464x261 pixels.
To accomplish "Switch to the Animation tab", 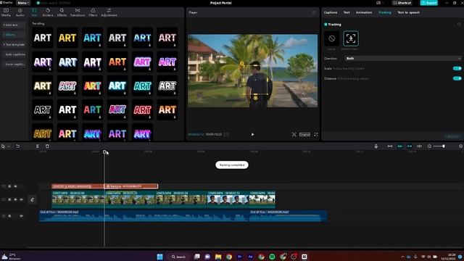I will point(364,12).
